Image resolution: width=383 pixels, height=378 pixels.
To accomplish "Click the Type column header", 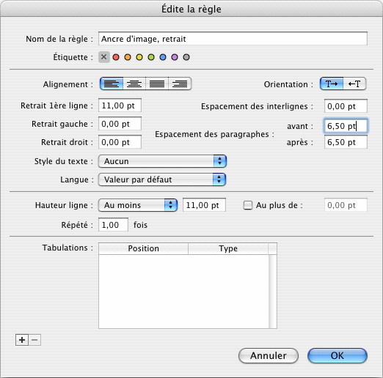I will (x=228, y=248).
